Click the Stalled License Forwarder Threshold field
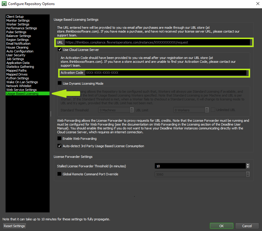 (200, 166)
